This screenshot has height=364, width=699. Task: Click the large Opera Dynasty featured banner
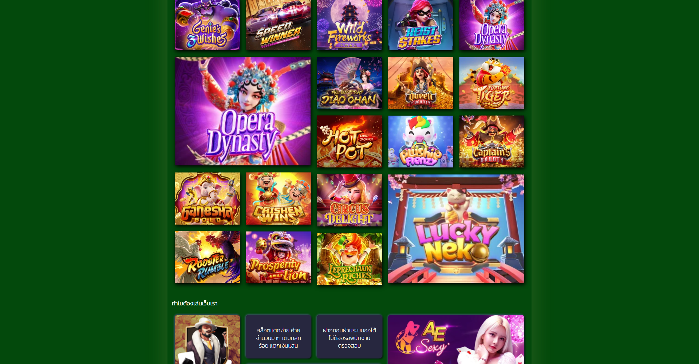coord(243,111)
